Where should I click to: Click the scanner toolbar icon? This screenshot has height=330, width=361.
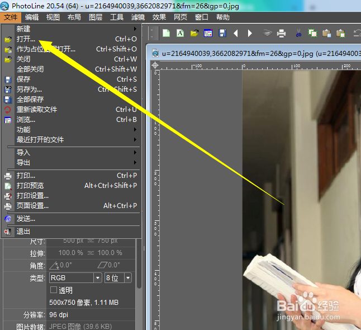point(267,34)
